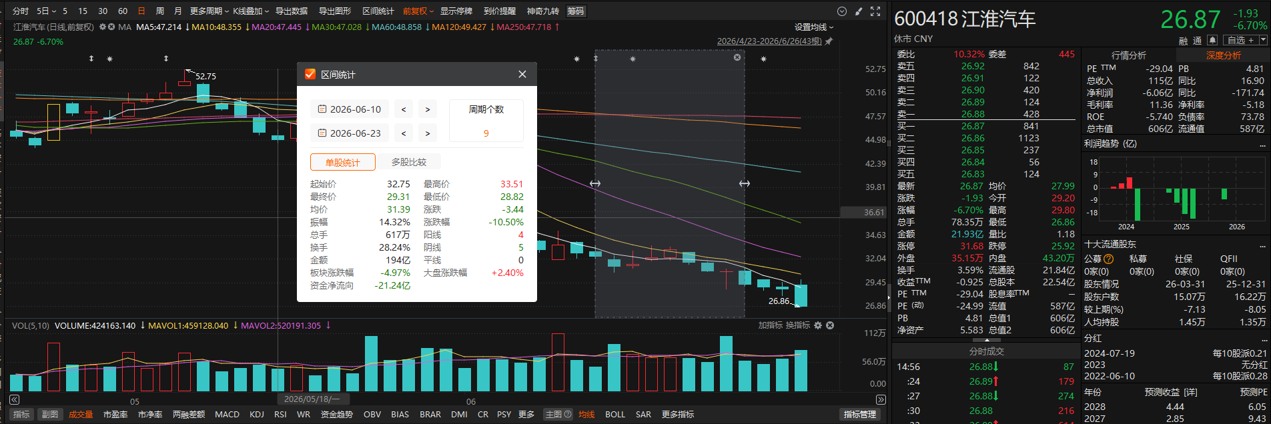Remove MA indicator with the x icon
This screenshot has height=424, width=1271.
[112, 27]
